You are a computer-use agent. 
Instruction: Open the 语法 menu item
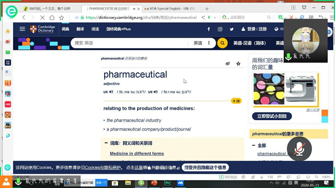95,29
